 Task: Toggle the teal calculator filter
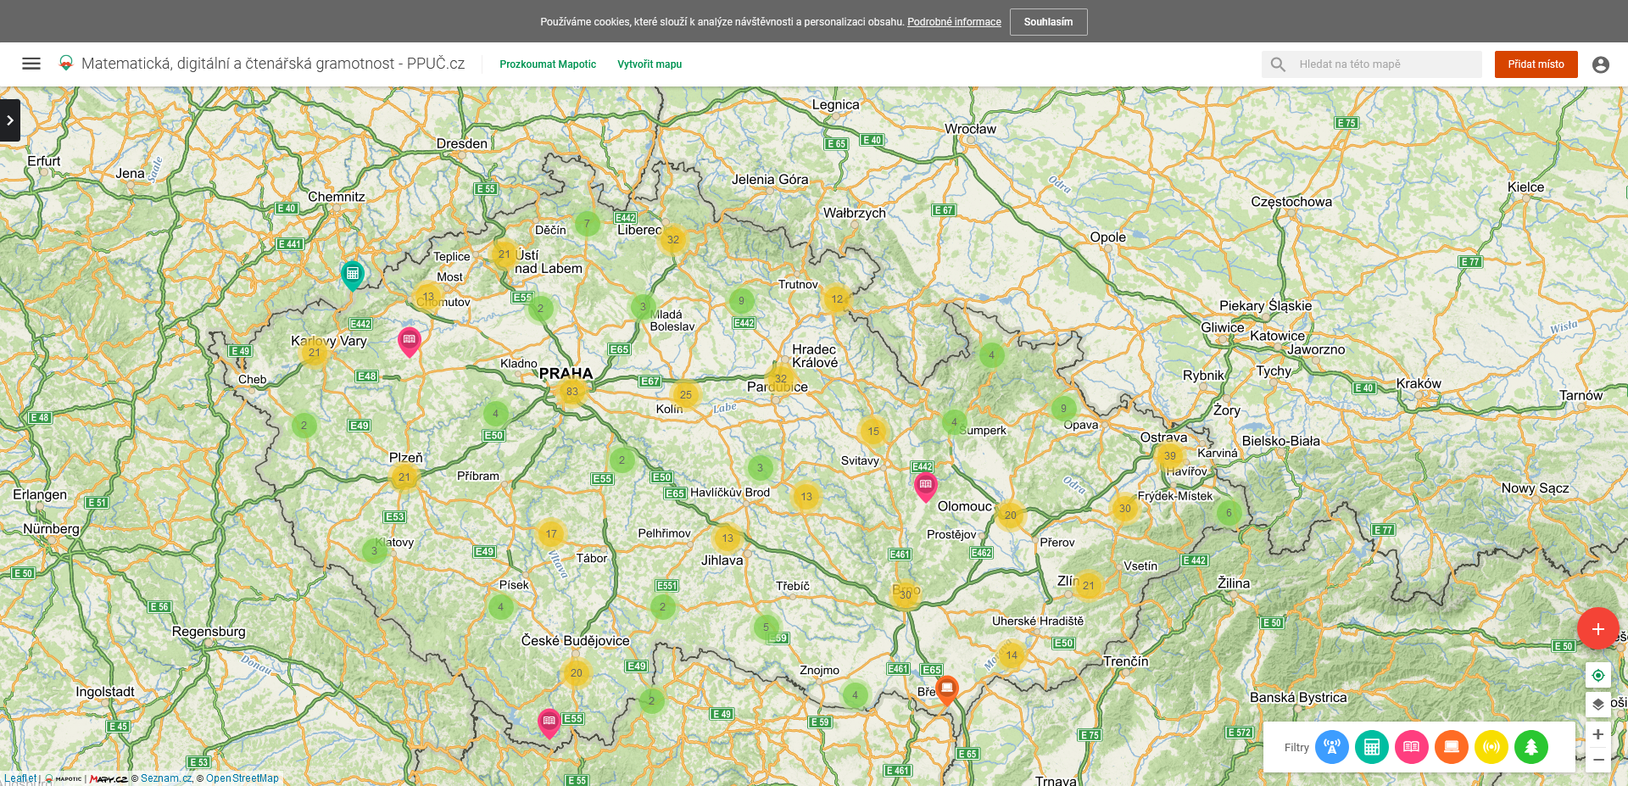tap(1371, 747)
